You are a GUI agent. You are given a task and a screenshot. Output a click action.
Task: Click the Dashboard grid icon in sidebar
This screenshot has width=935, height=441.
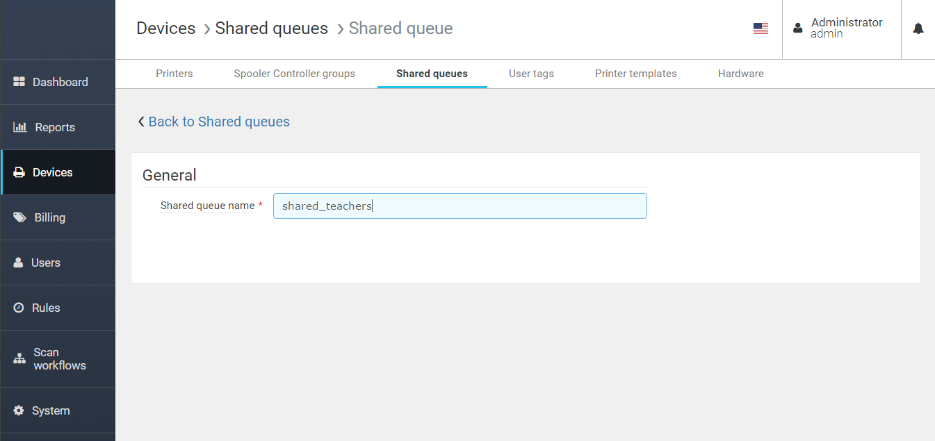click(19, 82)
